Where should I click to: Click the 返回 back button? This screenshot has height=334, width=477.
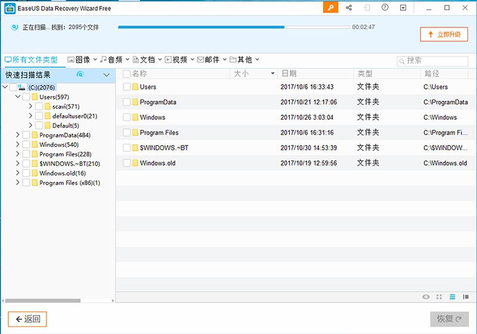click(x=27, y=319)
